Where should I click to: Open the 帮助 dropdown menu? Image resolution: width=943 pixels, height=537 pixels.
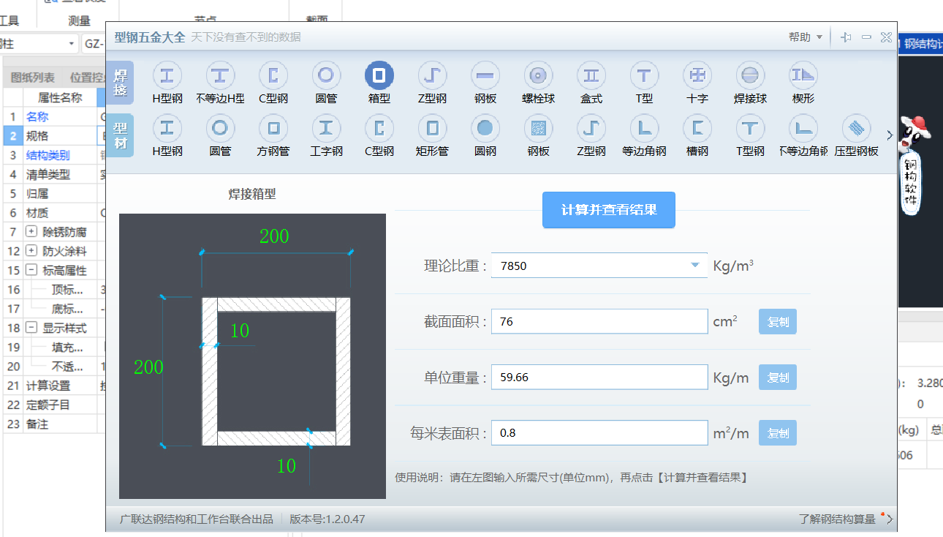click(x=806, y=37)
